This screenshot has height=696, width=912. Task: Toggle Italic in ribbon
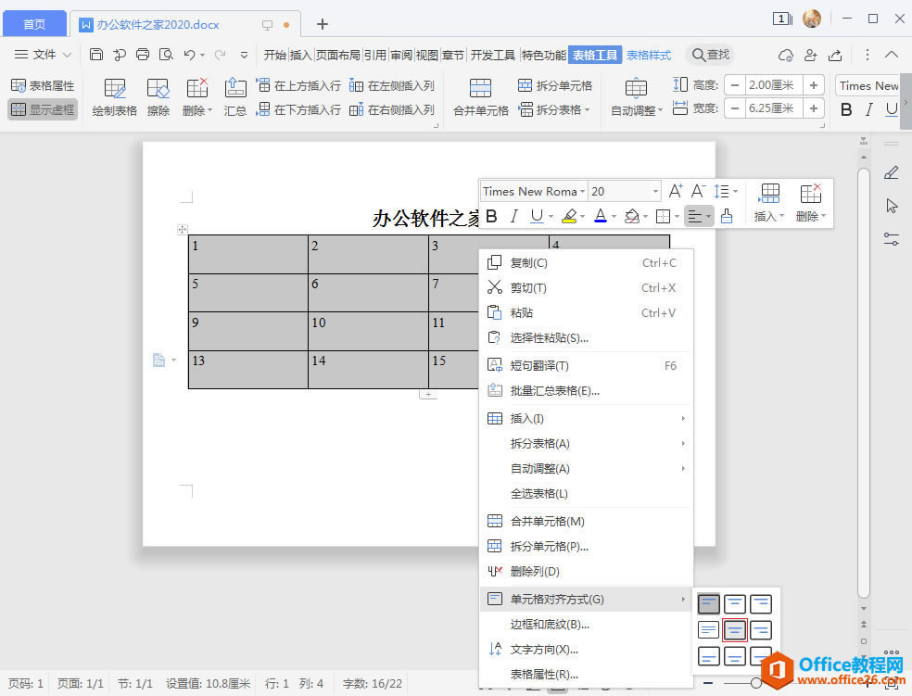point(869,109)
